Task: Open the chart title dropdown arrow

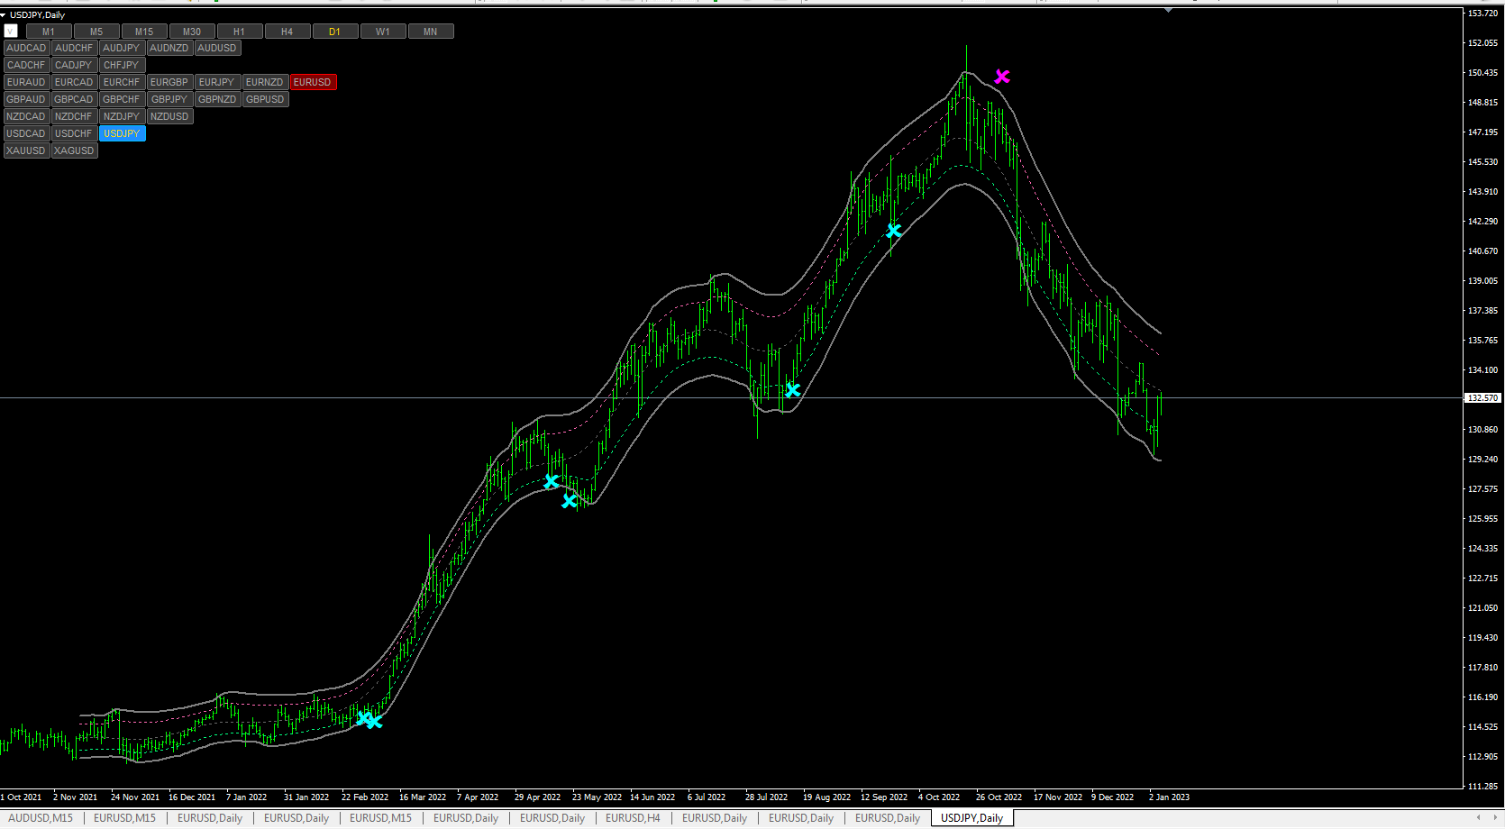Action: coord(4,15)
